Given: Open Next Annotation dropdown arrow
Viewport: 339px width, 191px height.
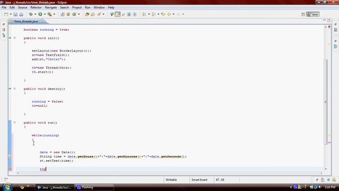Looking at the screenshot, I should tap(149, 14).
